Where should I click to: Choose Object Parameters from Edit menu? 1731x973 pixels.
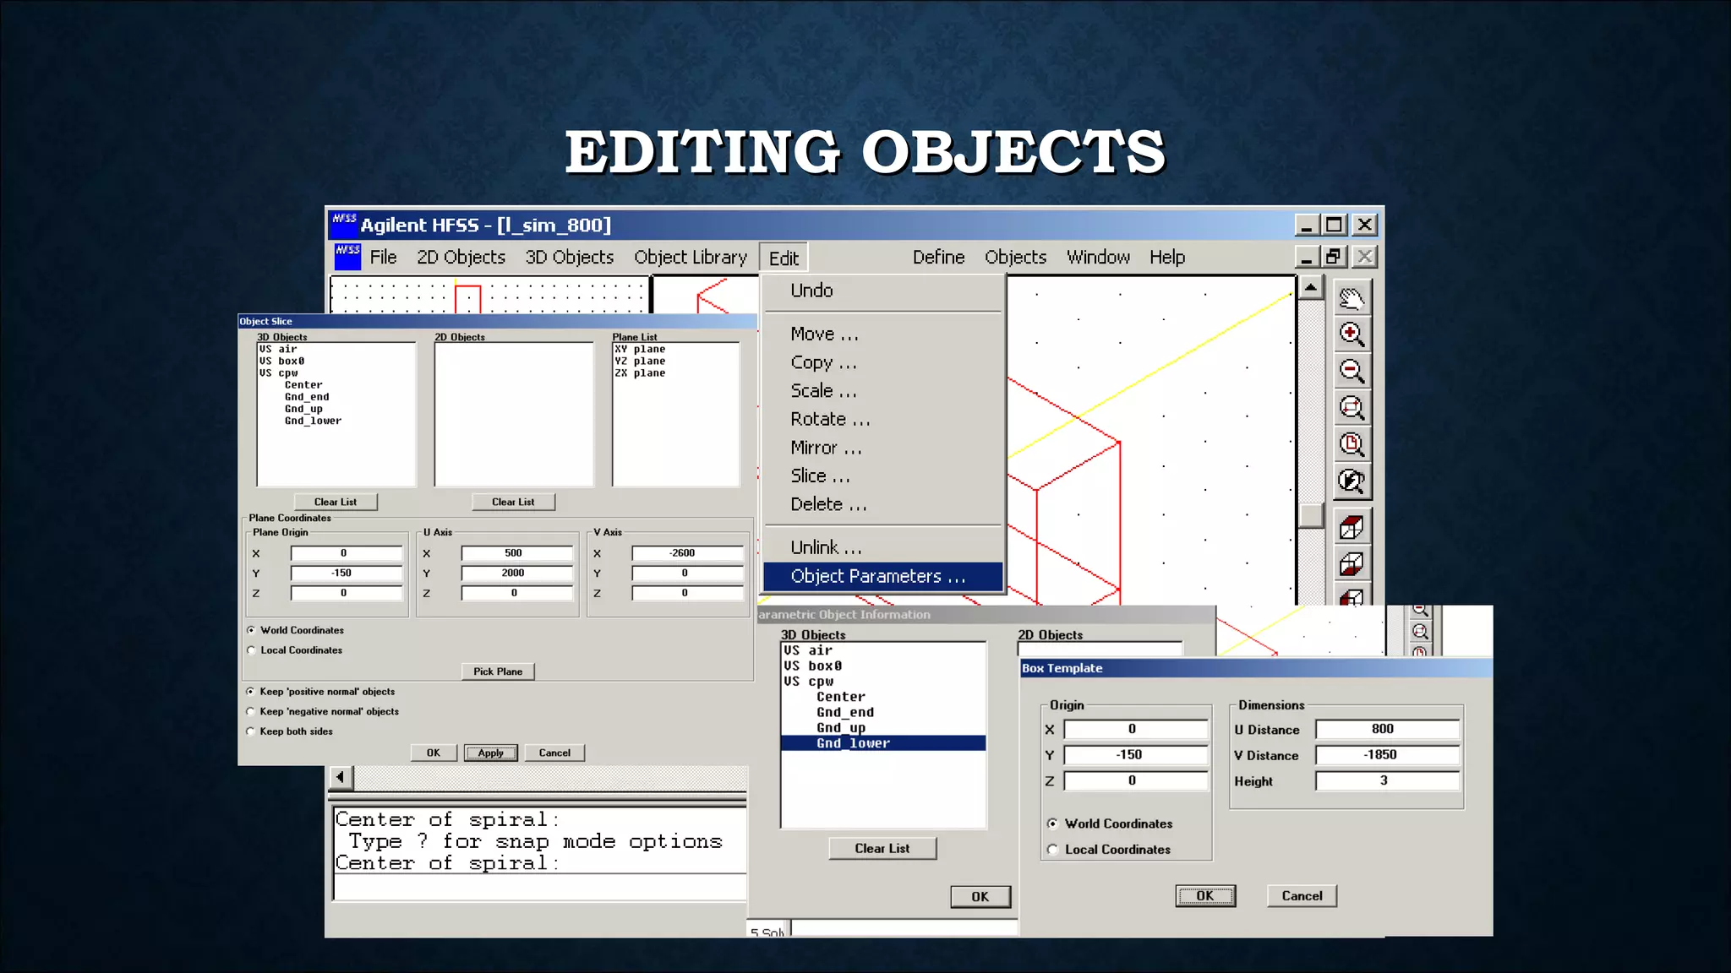click(x=883, y=576)
